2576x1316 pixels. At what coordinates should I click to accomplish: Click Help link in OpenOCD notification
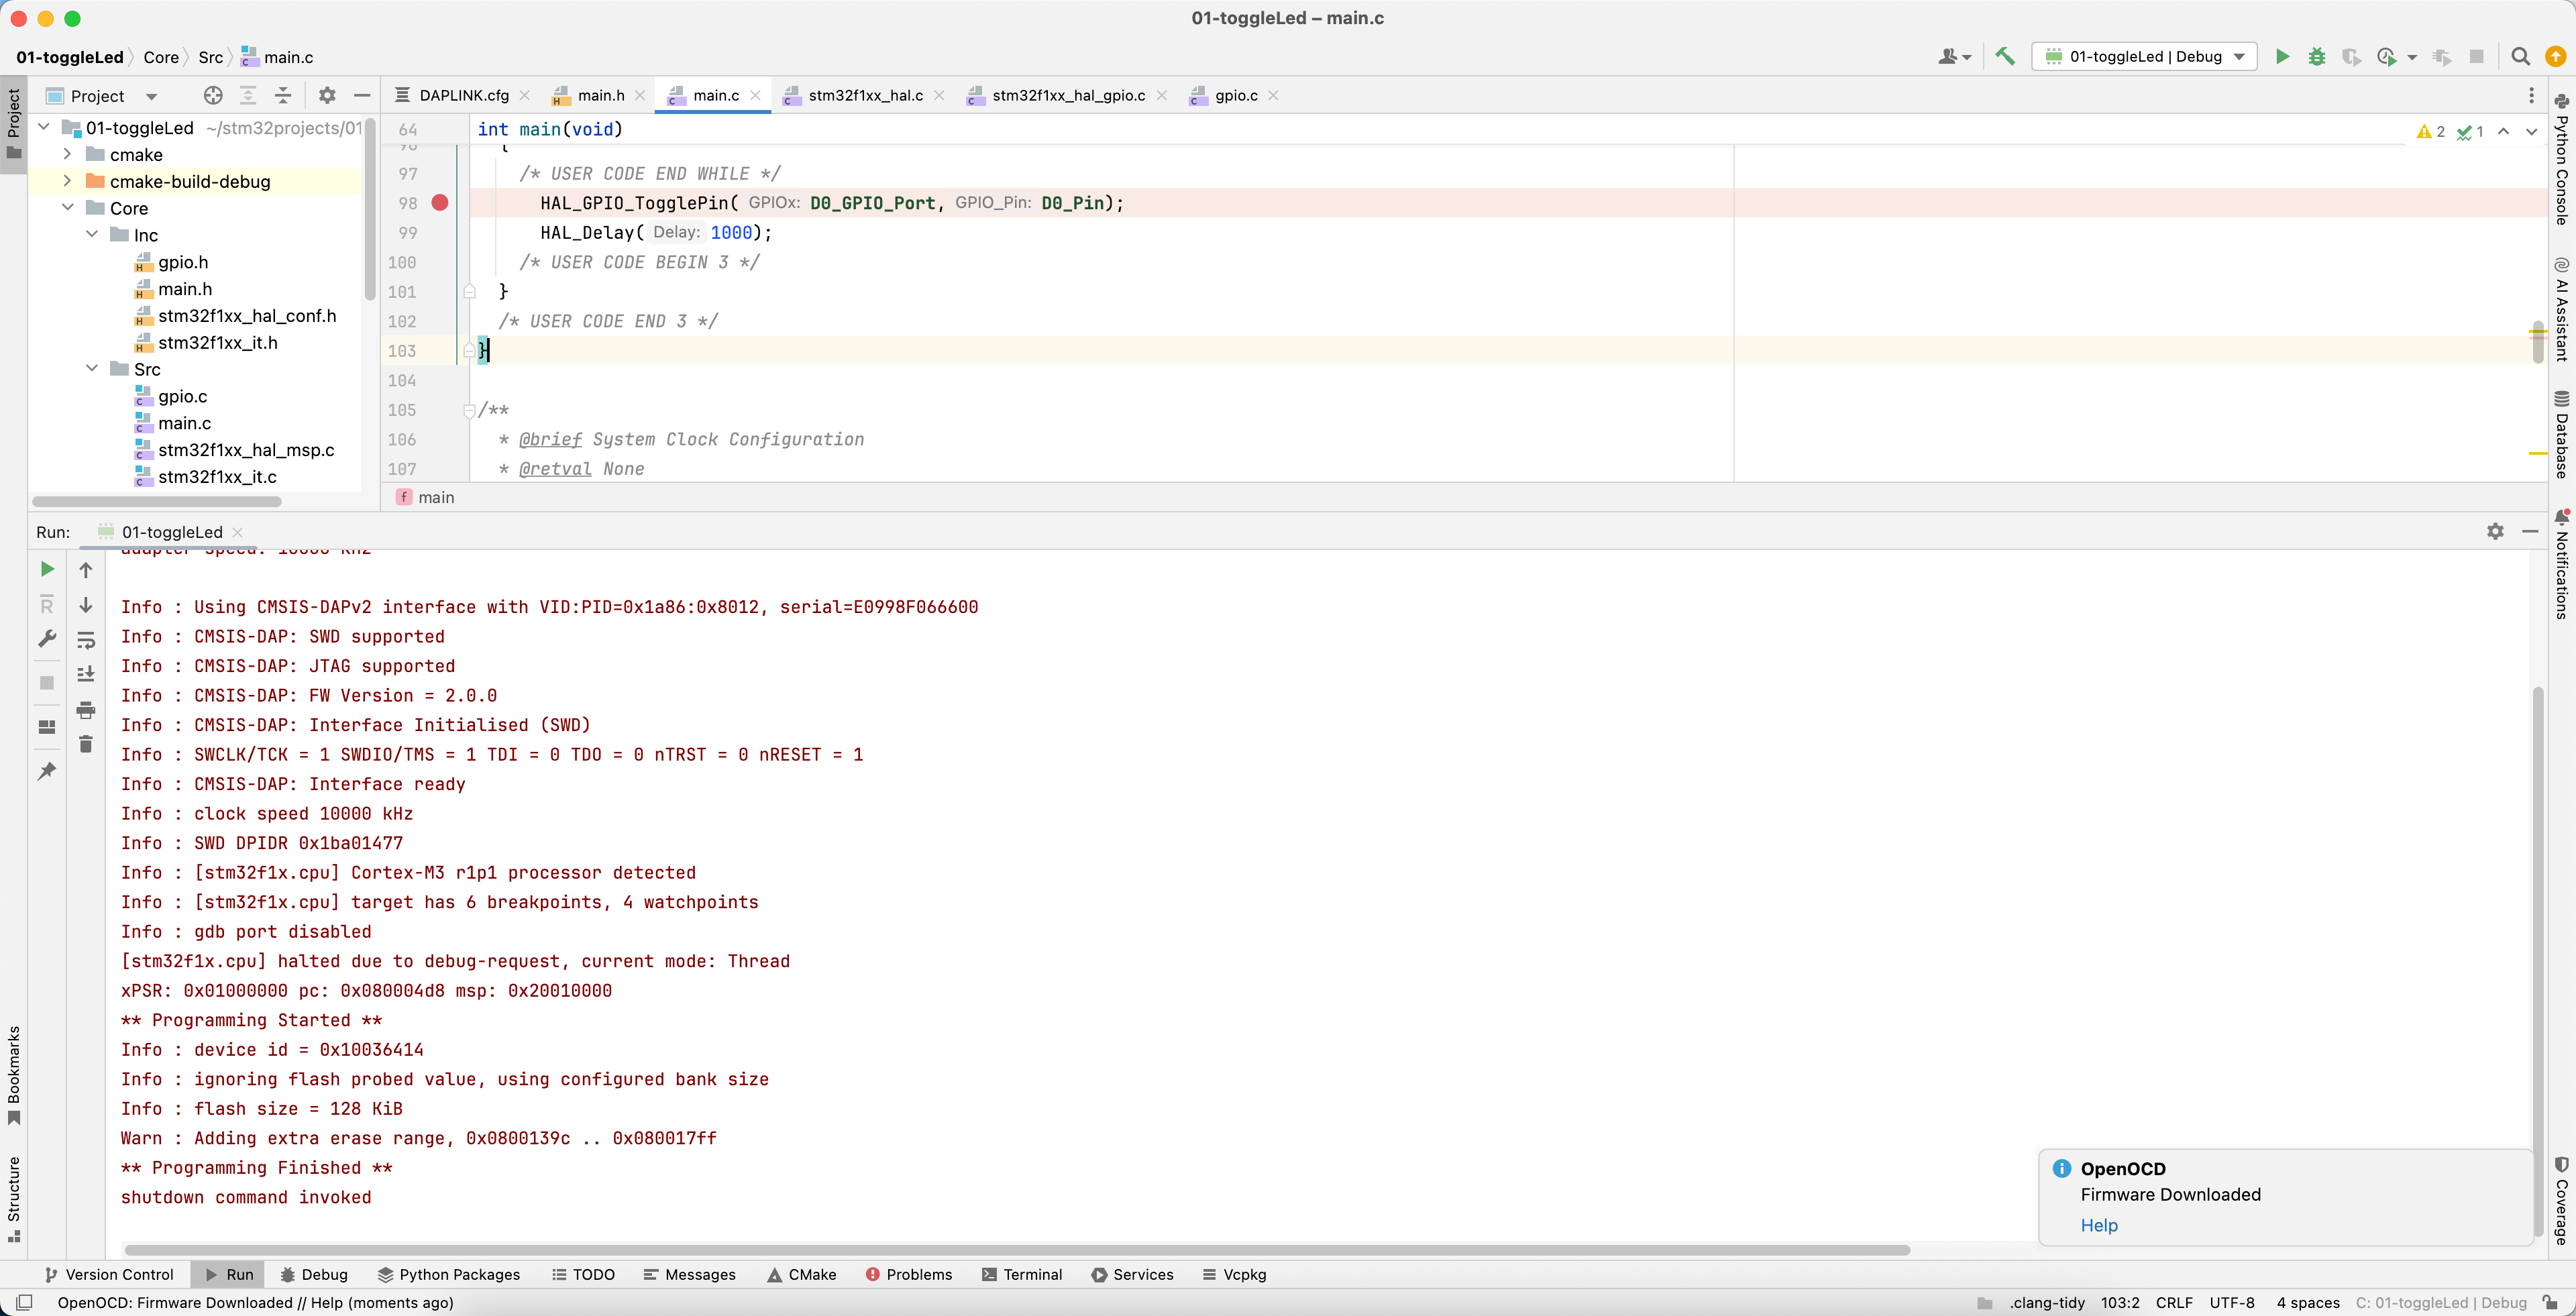point(2098,1225)
